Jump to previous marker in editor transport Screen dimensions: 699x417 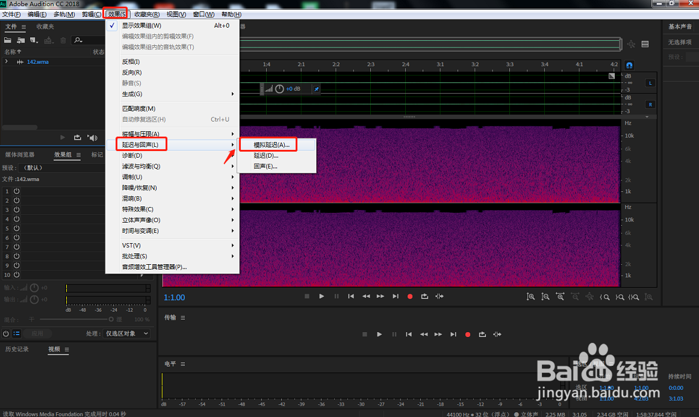pos(351,296)
